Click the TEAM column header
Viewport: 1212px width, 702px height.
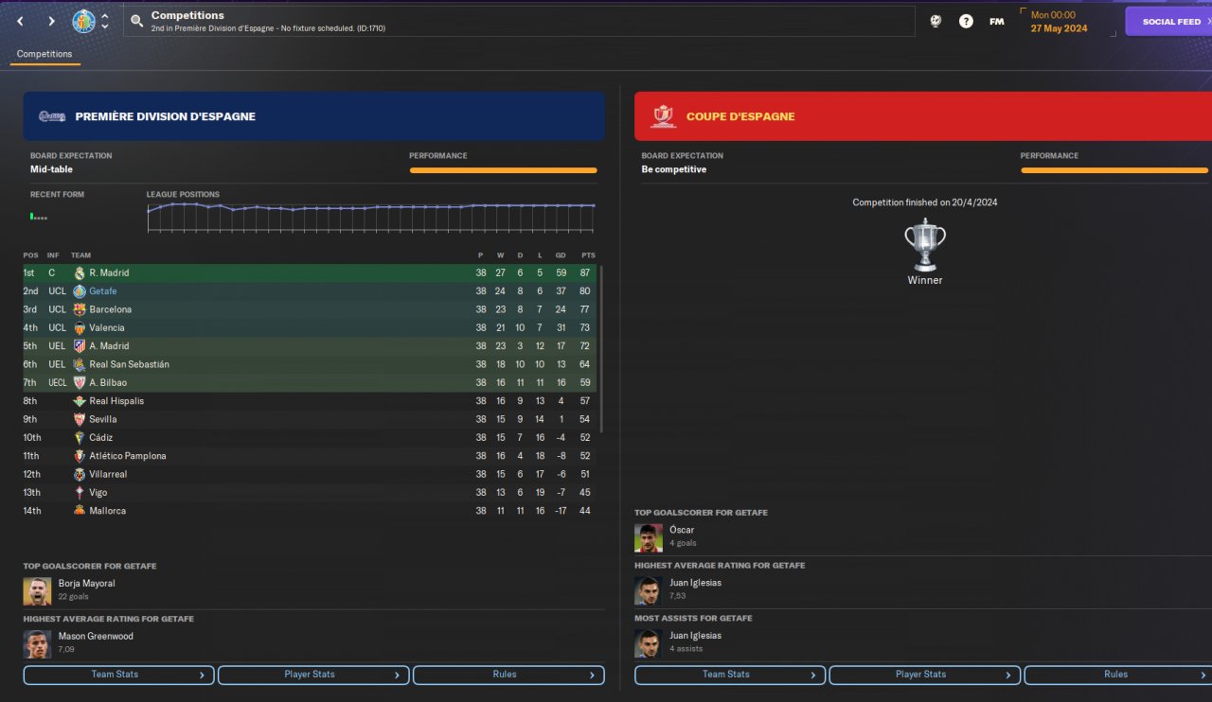[x=81, y=254]
